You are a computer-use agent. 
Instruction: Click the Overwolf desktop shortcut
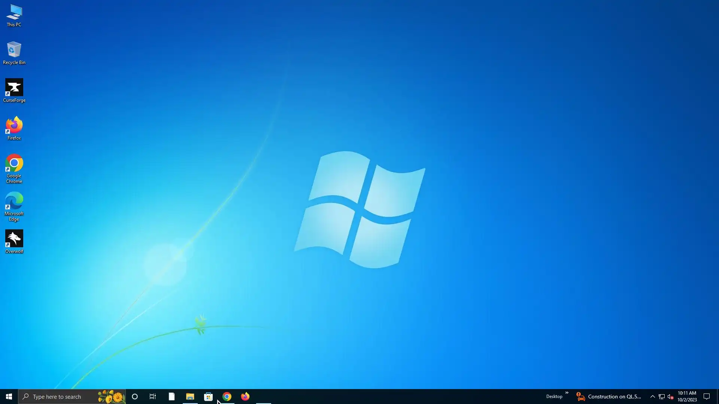pyautogui.click(x=14, y=241)
